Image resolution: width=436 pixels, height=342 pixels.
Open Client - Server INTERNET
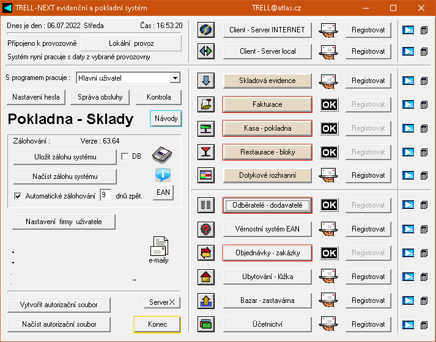click(267, 30)
